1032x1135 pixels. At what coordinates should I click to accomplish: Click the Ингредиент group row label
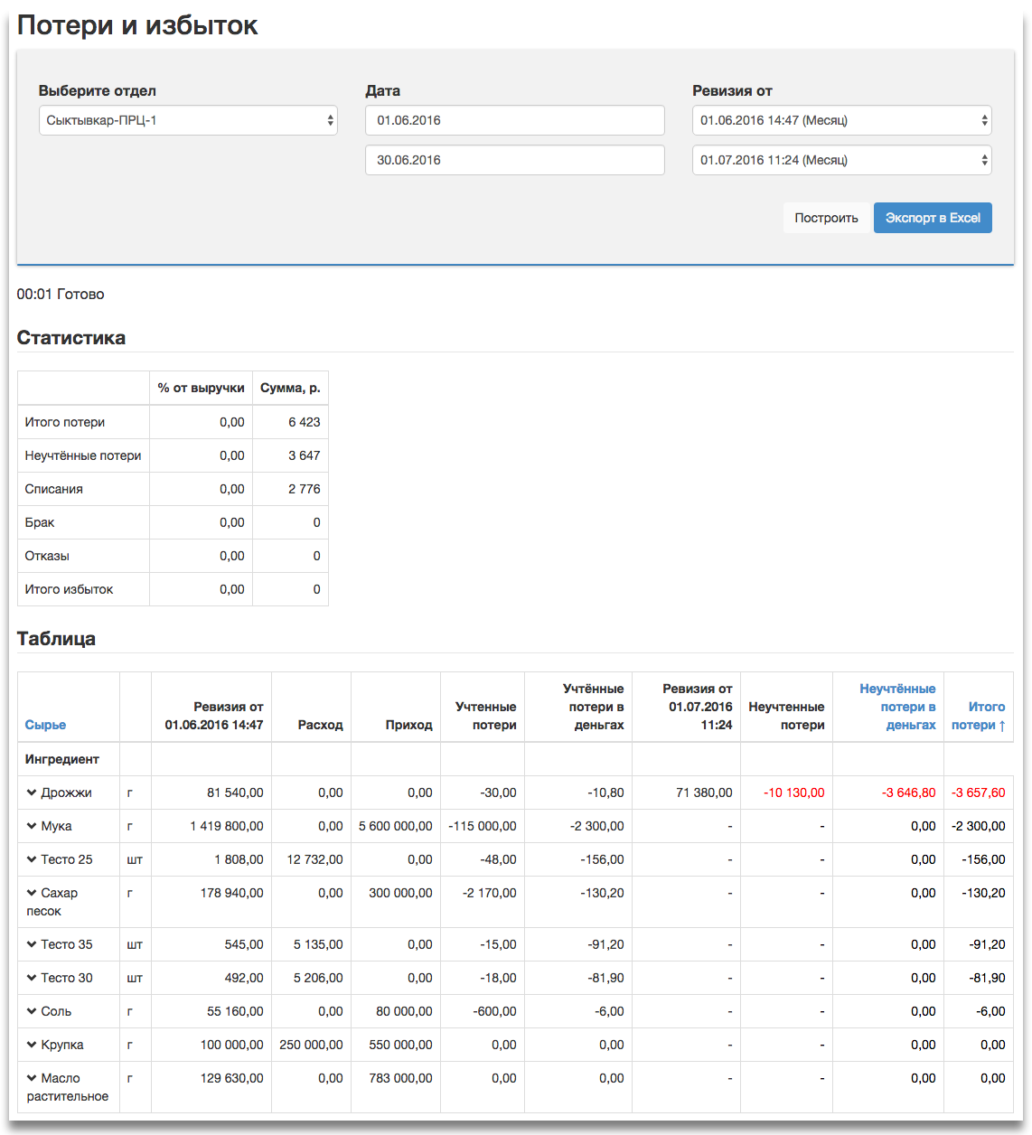point(62,759)
